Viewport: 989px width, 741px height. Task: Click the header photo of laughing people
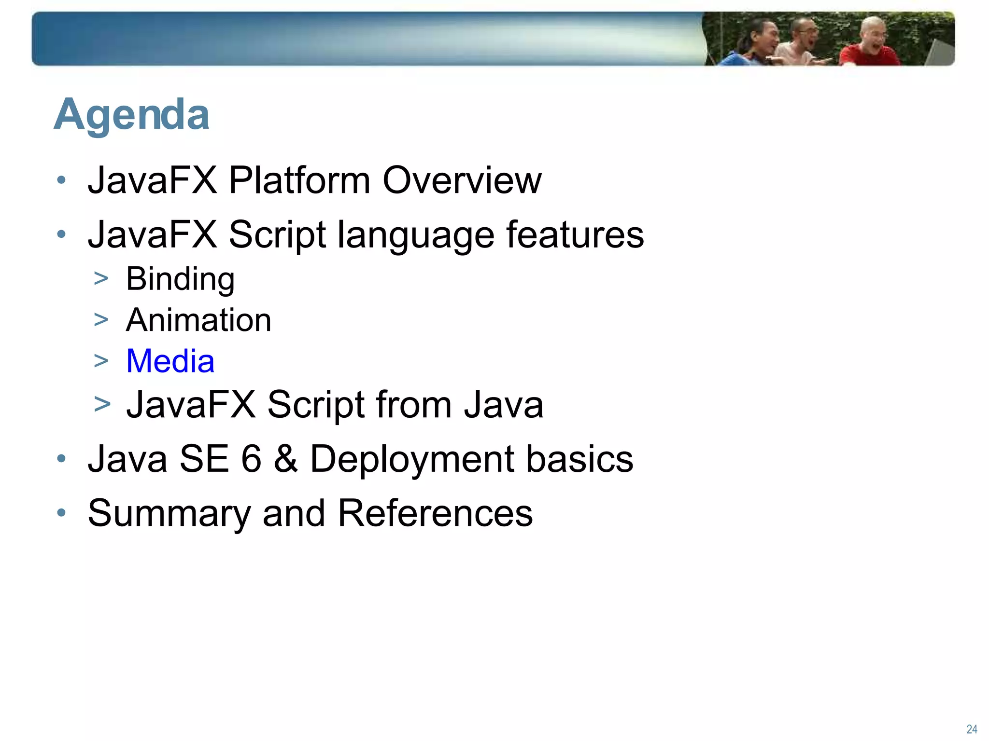[828, 39]
